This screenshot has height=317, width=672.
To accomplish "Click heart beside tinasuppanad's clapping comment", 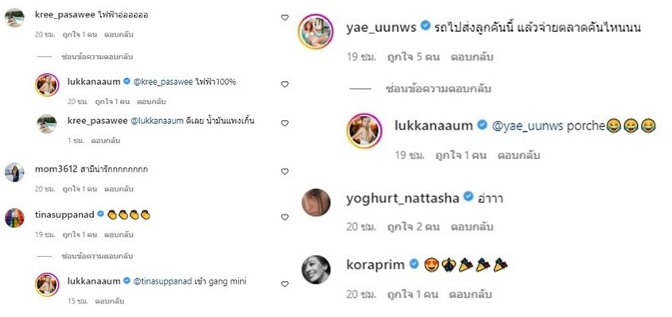I will 284,217.
